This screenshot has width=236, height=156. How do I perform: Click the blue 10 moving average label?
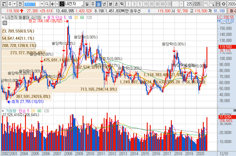[70, 17]
